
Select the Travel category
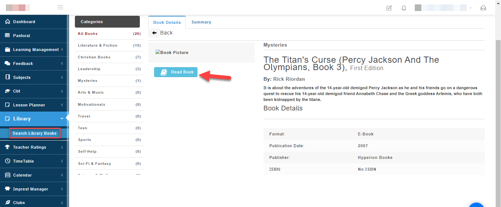coord(109,116)
